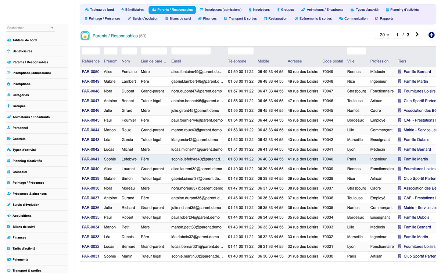The image size is (441, 273).
Task: Open Pointage / Présences top tab
Action: tap(102, 18)
